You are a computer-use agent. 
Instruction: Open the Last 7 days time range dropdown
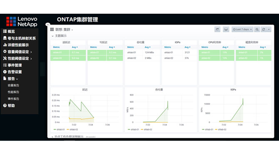coord(242,30)
